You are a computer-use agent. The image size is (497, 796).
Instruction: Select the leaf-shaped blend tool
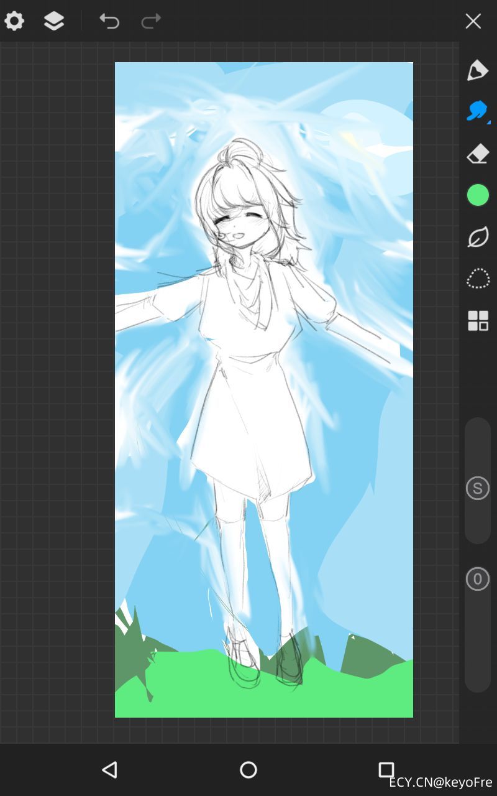pyautogui.click(x=478, y=237)
